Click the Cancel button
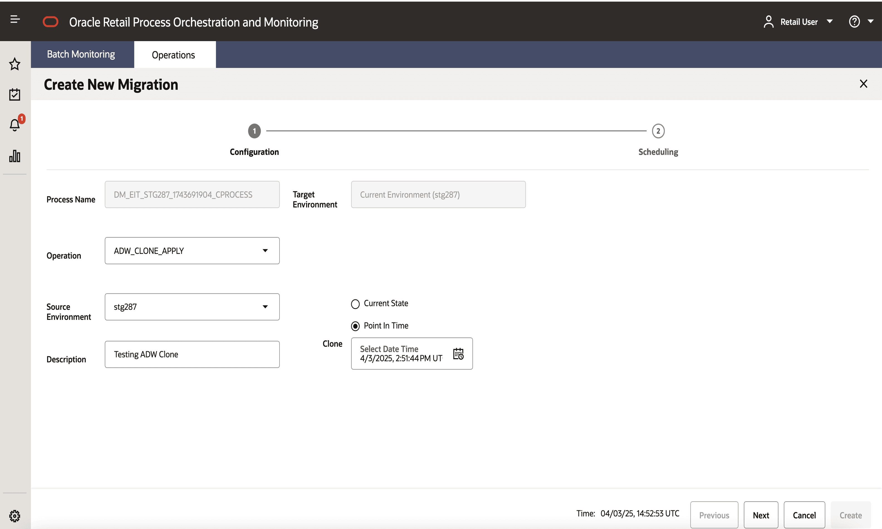 pyautogui.click(x=804, y=515)
